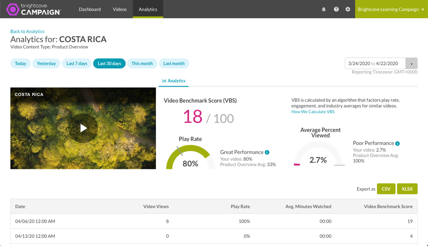Open the settings gear icon
428x246 pixels.
pos(348,9)
